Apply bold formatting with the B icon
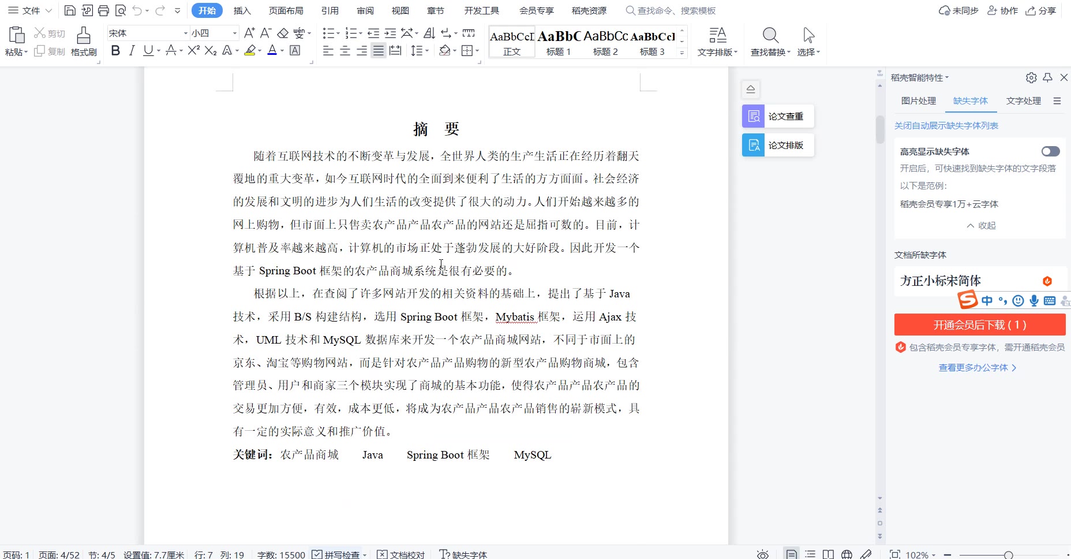 (x=115, y=51)
